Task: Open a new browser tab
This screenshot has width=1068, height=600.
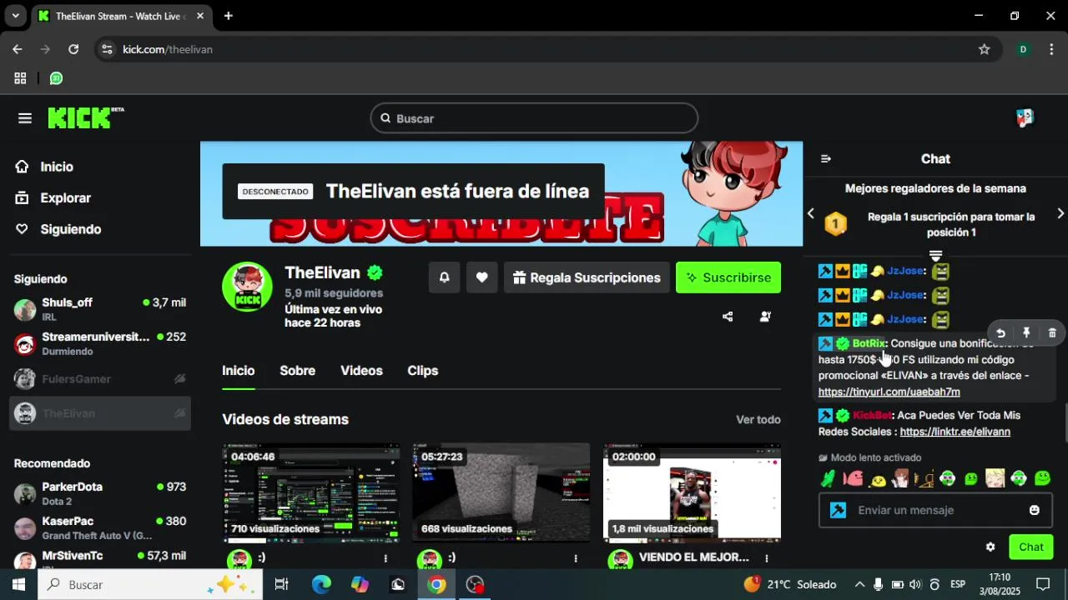Action: tap(228, 16)
